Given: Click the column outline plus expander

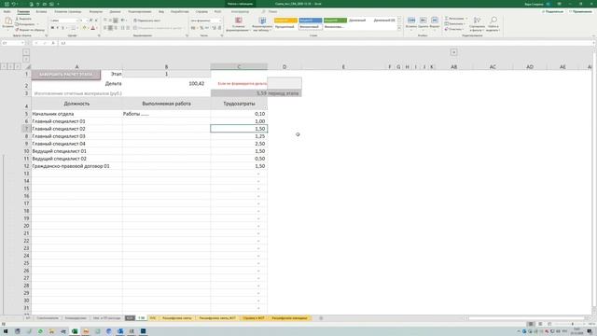Looking at the screenshot, I should [x=454, y=52].
